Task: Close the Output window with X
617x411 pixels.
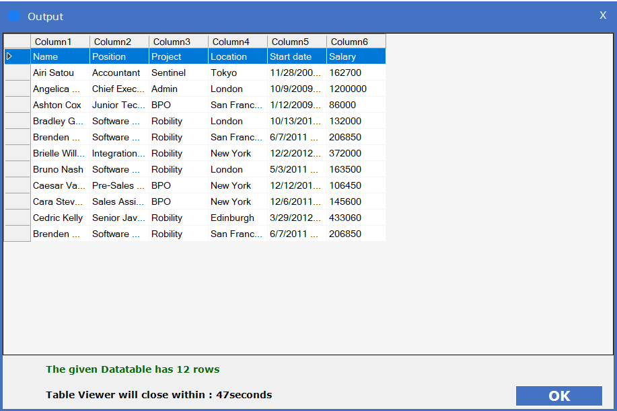Action: (x=603, y=15)
